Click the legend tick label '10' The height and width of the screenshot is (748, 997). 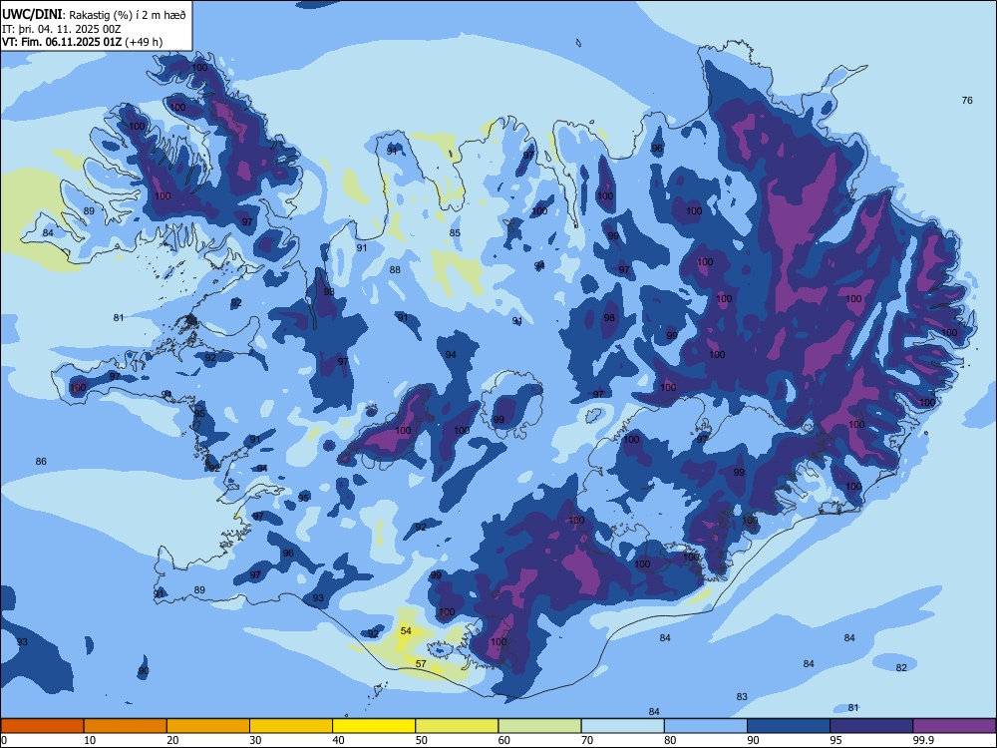[90, 740]
